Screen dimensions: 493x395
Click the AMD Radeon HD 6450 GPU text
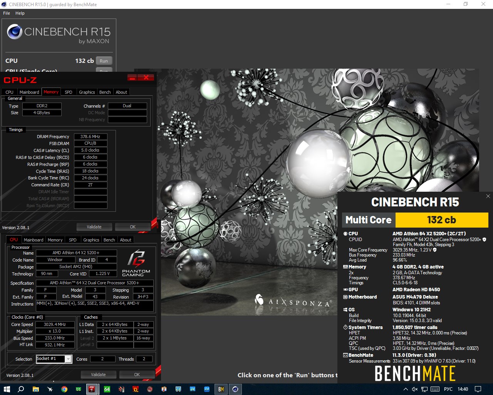point(416,290)
